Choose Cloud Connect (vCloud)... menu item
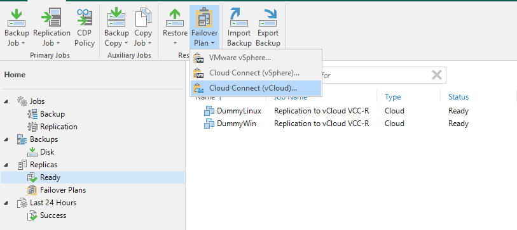 [256, 88]
